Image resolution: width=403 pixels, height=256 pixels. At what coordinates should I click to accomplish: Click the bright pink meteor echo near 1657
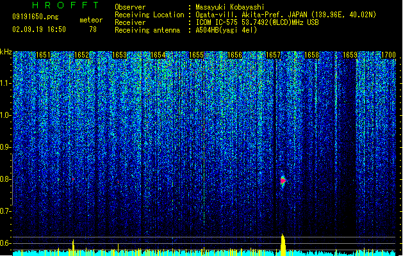click(283, 181)
